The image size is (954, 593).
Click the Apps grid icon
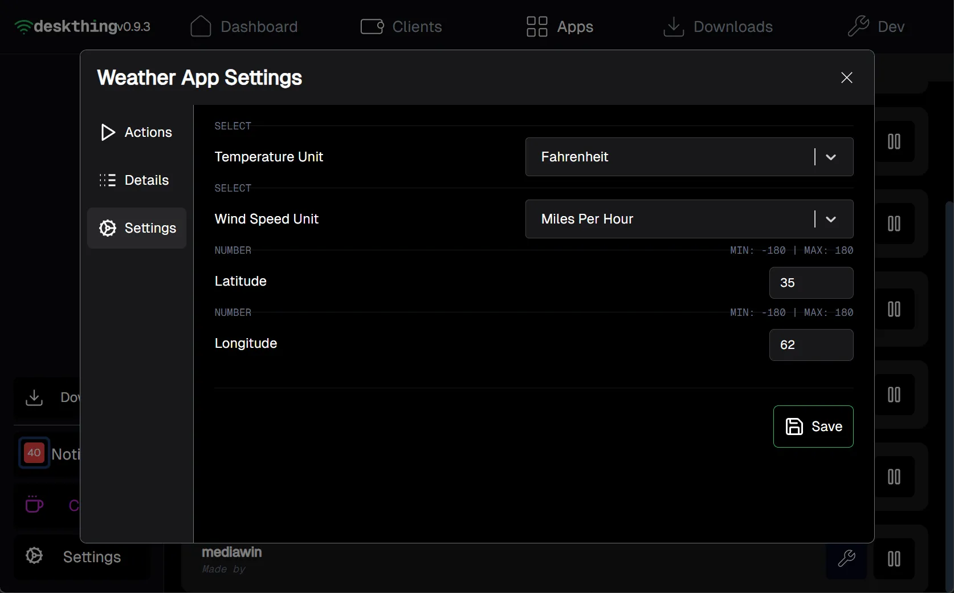pos(537,26)
